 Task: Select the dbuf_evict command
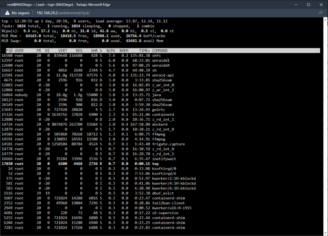163,193
